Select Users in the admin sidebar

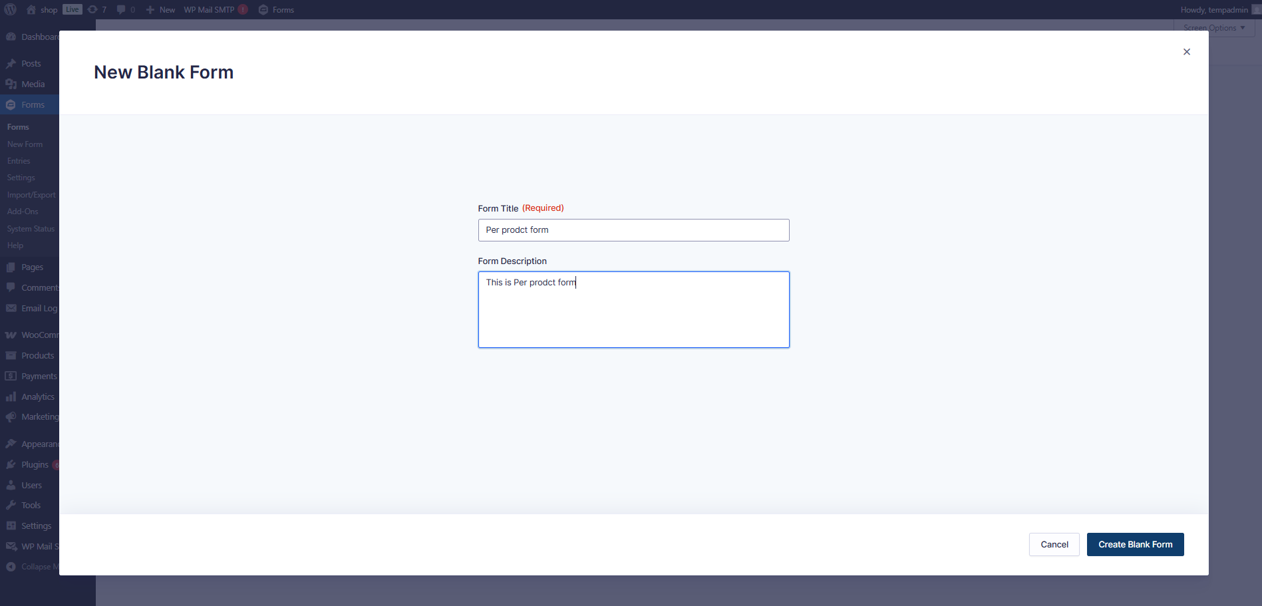click(x=31, y=486)
